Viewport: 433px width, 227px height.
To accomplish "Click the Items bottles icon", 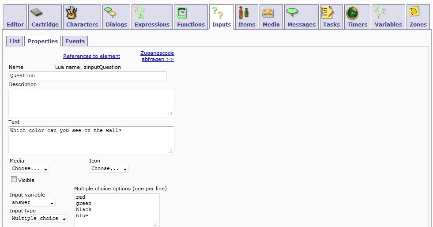I will coord(243,13).
